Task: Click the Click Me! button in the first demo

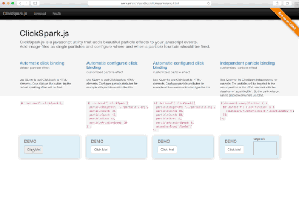Action: click(34, 149)
